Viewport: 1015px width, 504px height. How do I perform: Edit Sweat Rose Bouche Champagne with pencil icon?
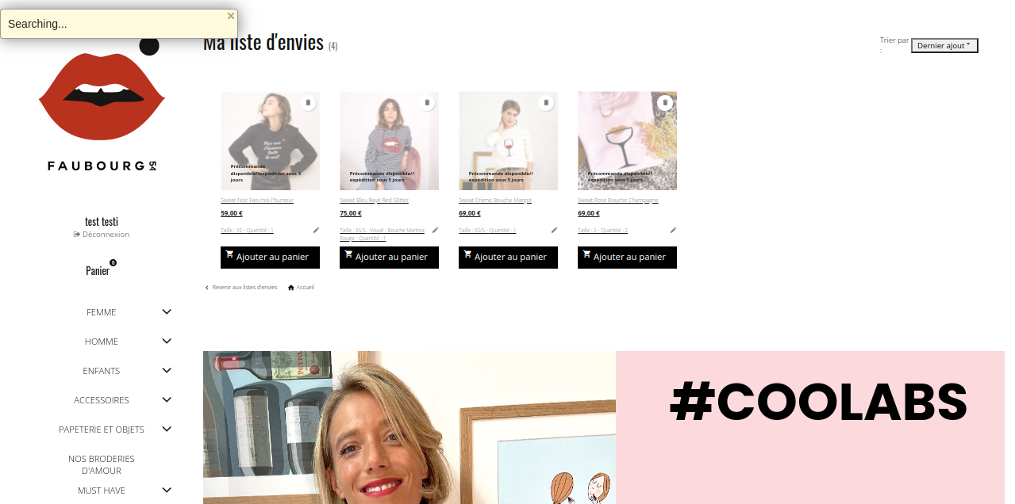[673, 230]
